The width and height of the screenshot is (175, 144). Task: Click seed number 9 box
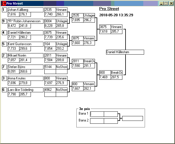[4, 21]
